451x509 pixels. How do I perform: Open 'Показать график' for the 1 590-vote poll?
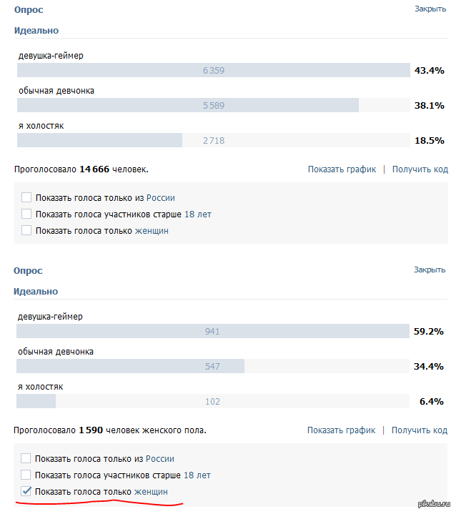click(x=341, y=430)
